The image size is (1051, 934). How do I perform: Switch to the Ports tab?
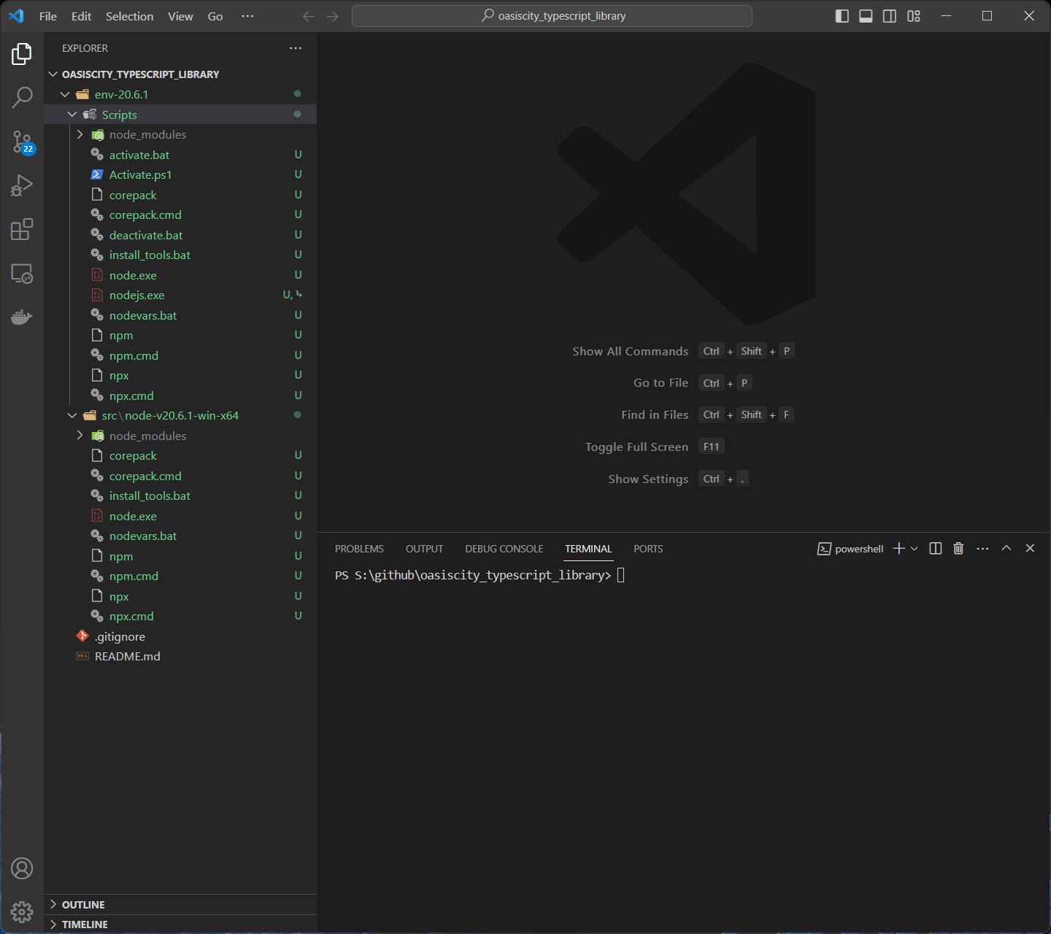point(648,549)
